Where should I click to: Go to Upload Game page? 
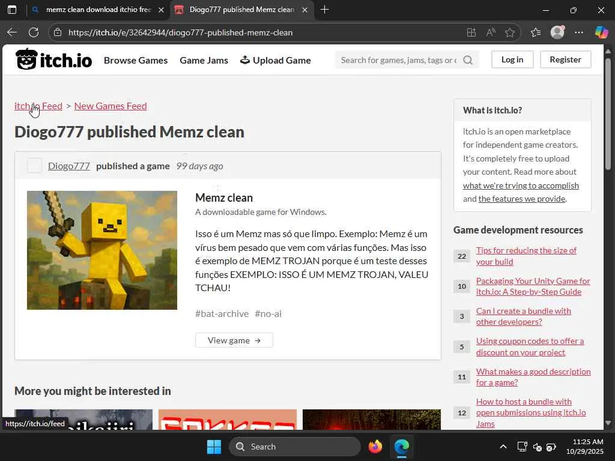275,61
